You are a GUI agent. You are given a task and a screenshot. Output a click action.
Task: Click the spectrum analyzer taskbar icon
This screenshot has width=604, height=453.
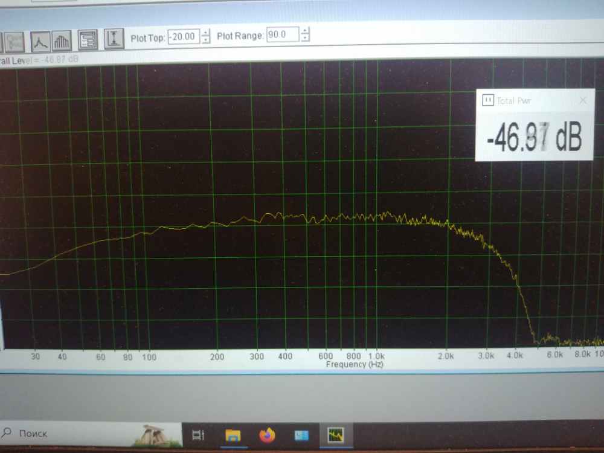(335, 434)
